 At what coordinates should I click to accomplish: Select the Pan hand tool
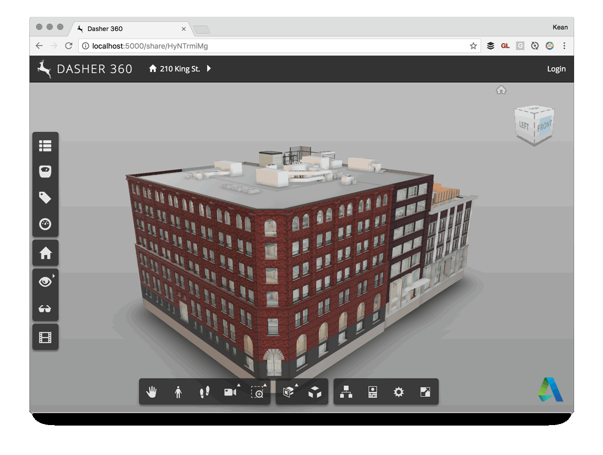(152, 392)
